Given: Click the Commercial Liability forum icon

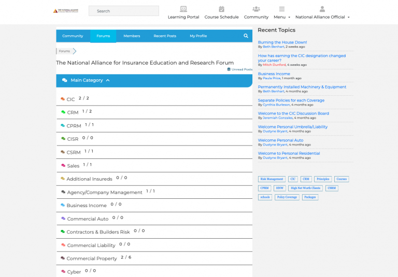Looking at the screenshot, I should (63, 245).
